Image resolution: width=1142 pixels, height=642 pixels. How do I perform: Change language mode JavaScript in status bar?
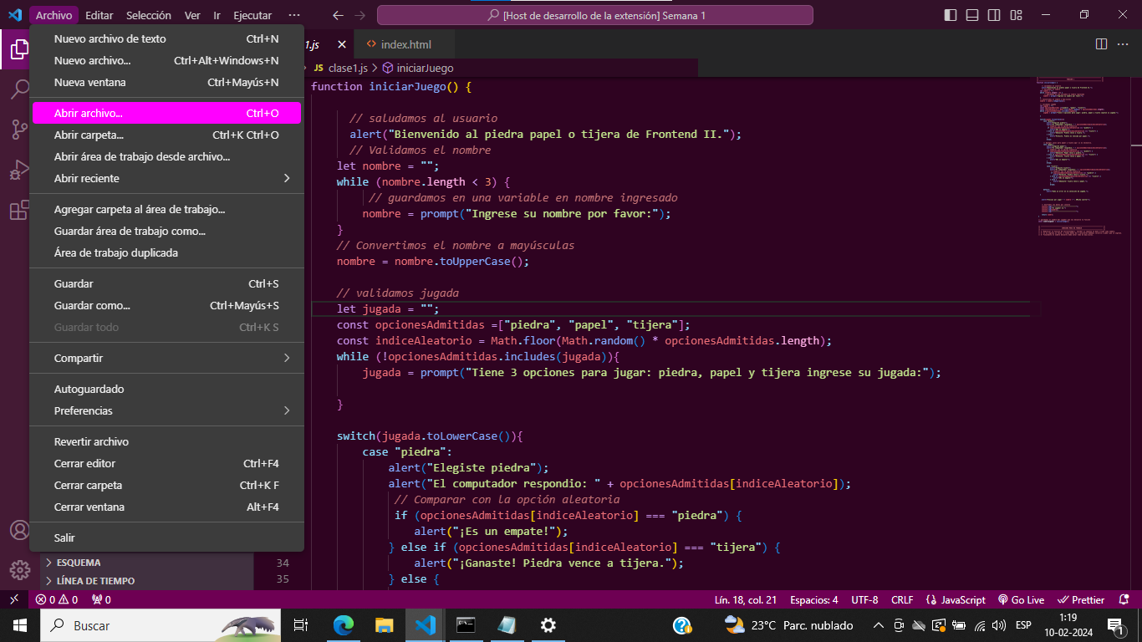coord(956,599)
